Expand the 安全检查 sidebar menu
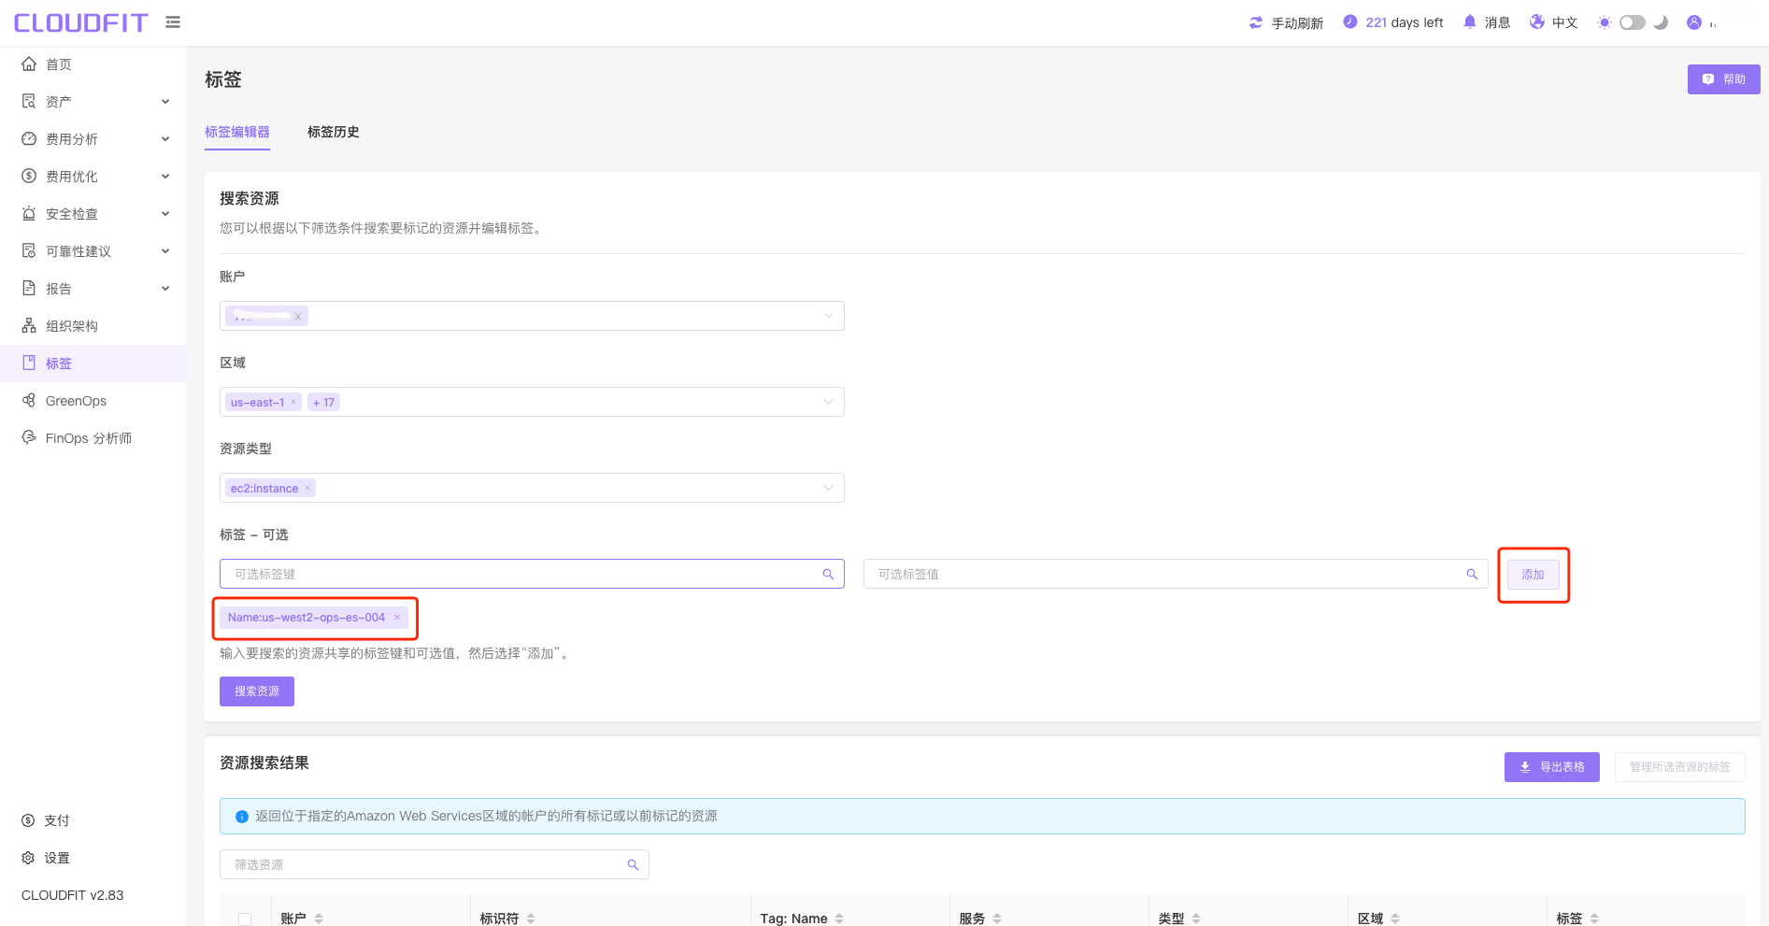1769x926 pixels. tap(165, 213)
